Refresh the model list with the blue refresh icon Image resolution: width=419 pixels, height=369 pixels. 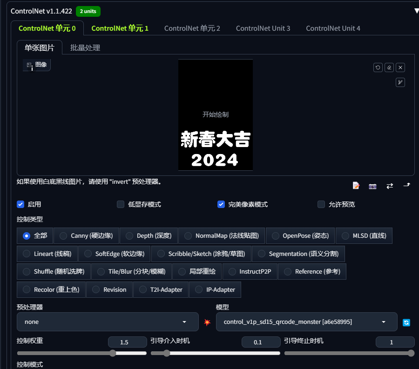pos(407,322)
